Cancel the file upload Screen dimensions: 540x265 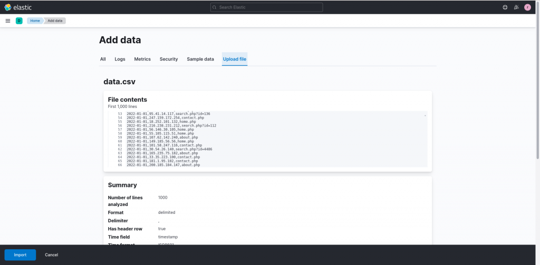(x=51, y=255)
